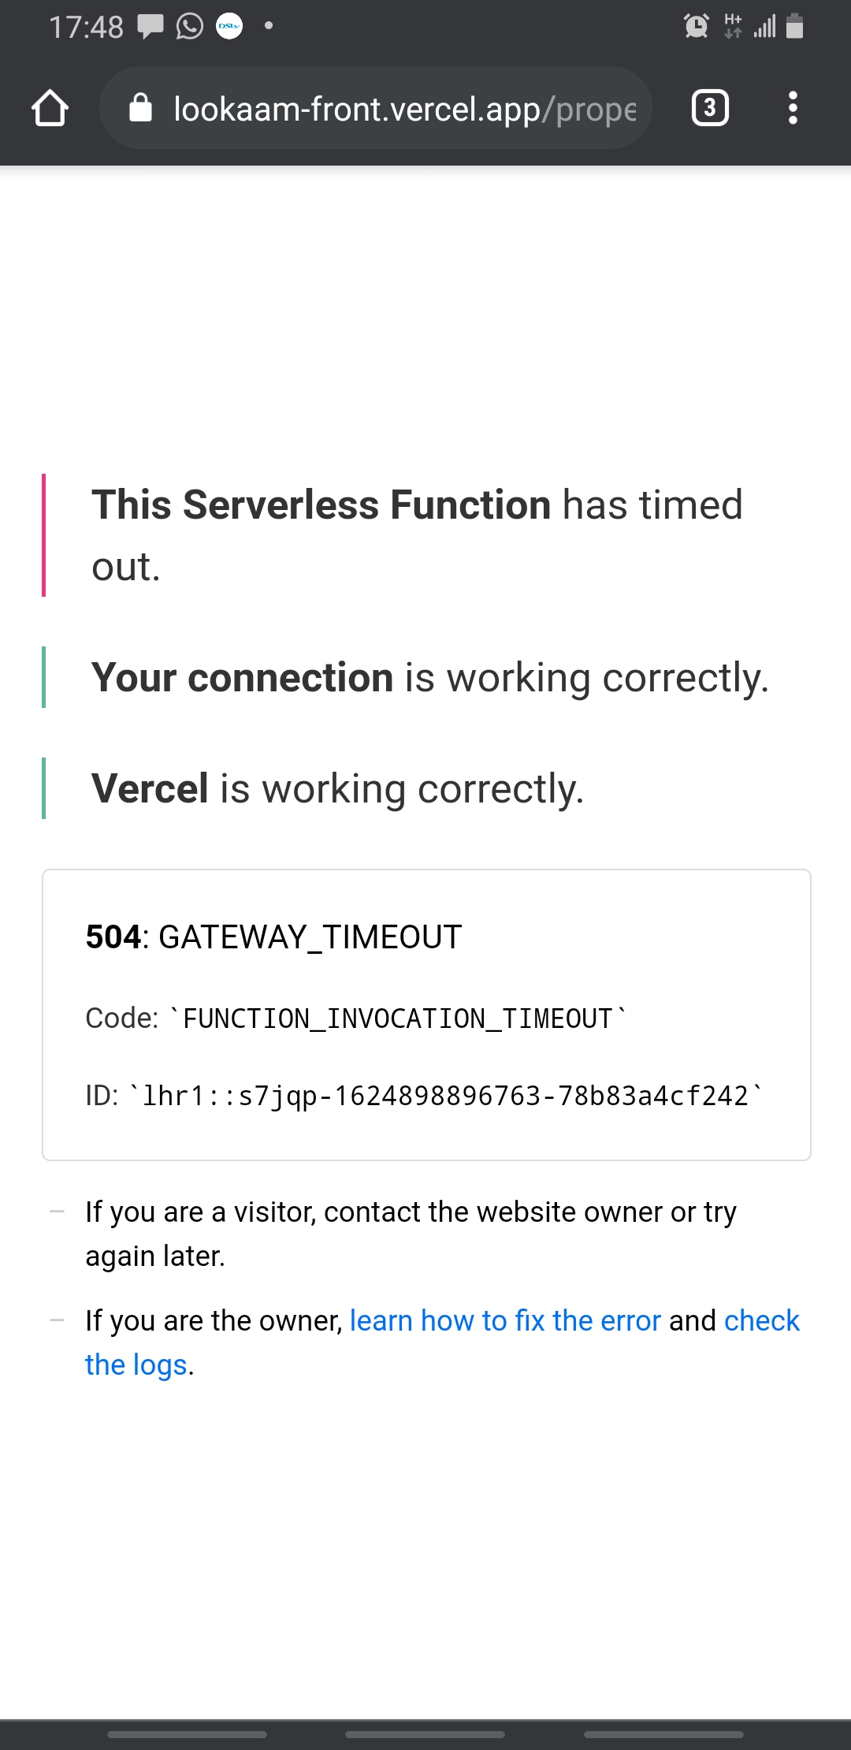Viewport: 851px width, 1750px height.
Task: Select the FUNCTION_INVOCATION_TIMEOUT code text
Action: 355,1018
